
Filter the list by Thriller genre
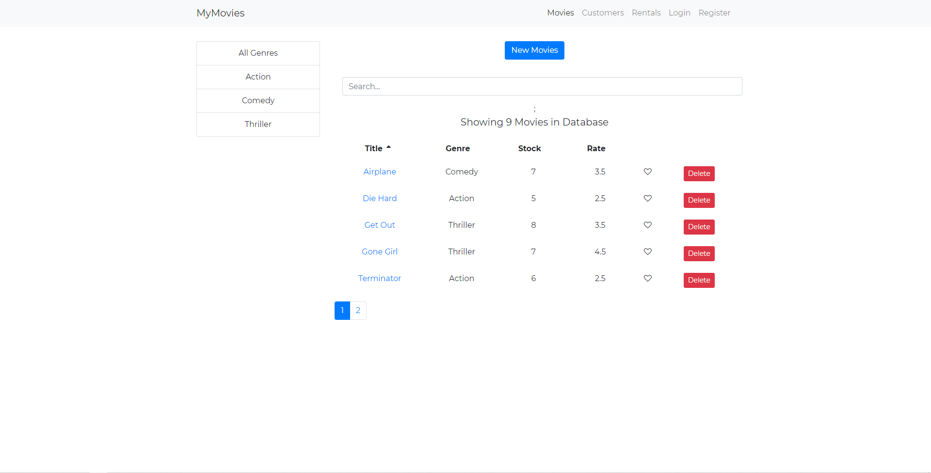tap(258, 124)
